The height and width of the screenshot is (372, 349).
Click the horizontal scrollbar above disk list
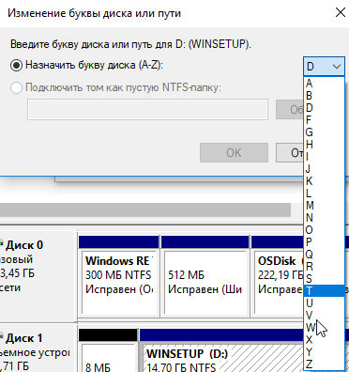pyautogui.click(x=145, y=209)
